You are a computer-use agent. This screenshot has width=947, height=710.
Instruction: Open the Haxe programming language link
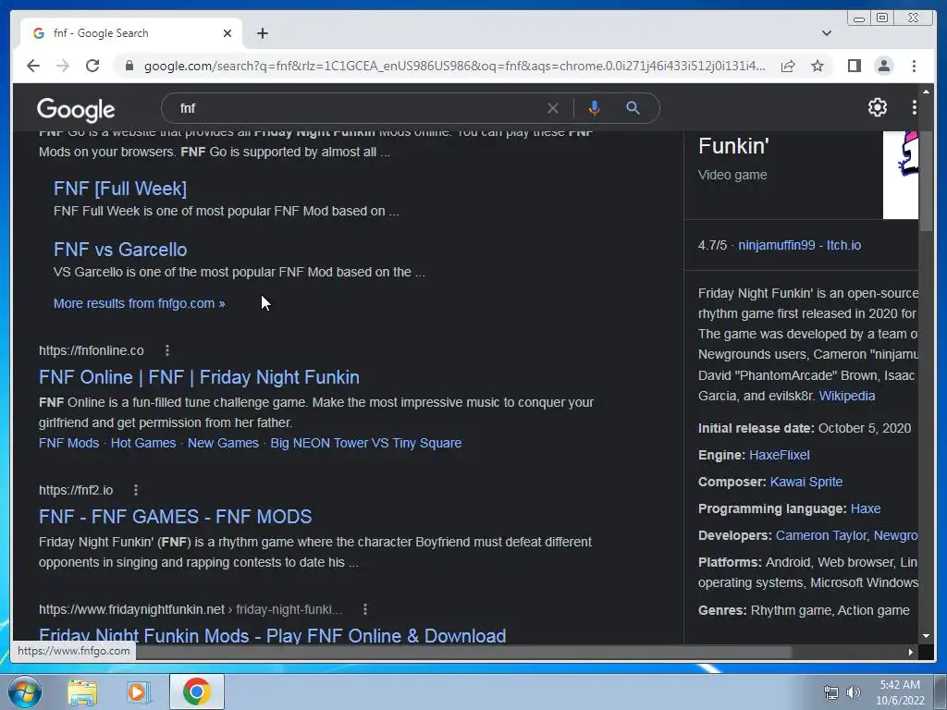tap(866, 508)
